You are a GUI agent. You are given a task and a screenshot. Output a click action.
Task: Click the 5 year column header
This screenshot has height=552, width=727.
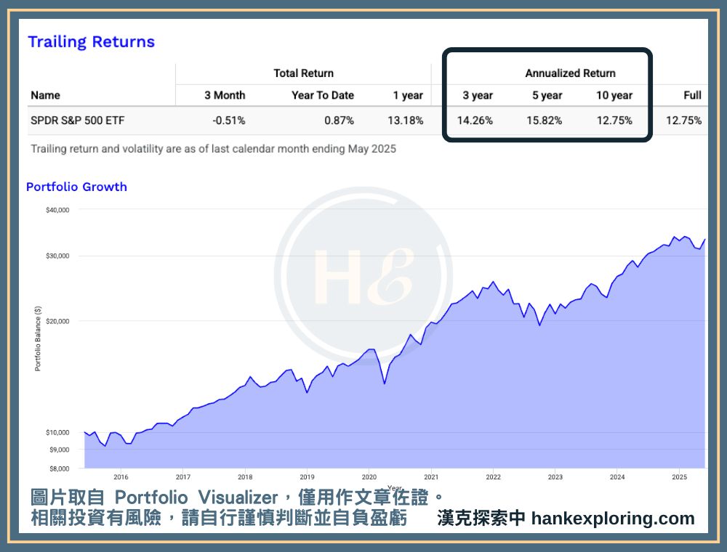(x=547, y=95)
